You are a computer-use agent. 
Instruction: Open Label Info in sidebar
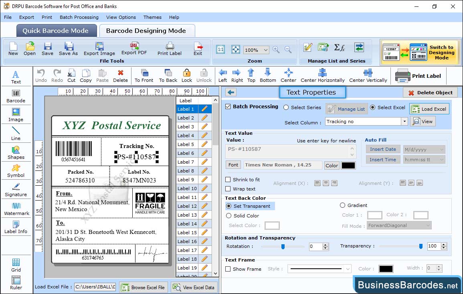(16, 227)
